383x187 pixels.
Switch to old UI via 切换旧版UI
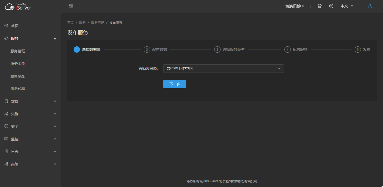click(294, 6)
